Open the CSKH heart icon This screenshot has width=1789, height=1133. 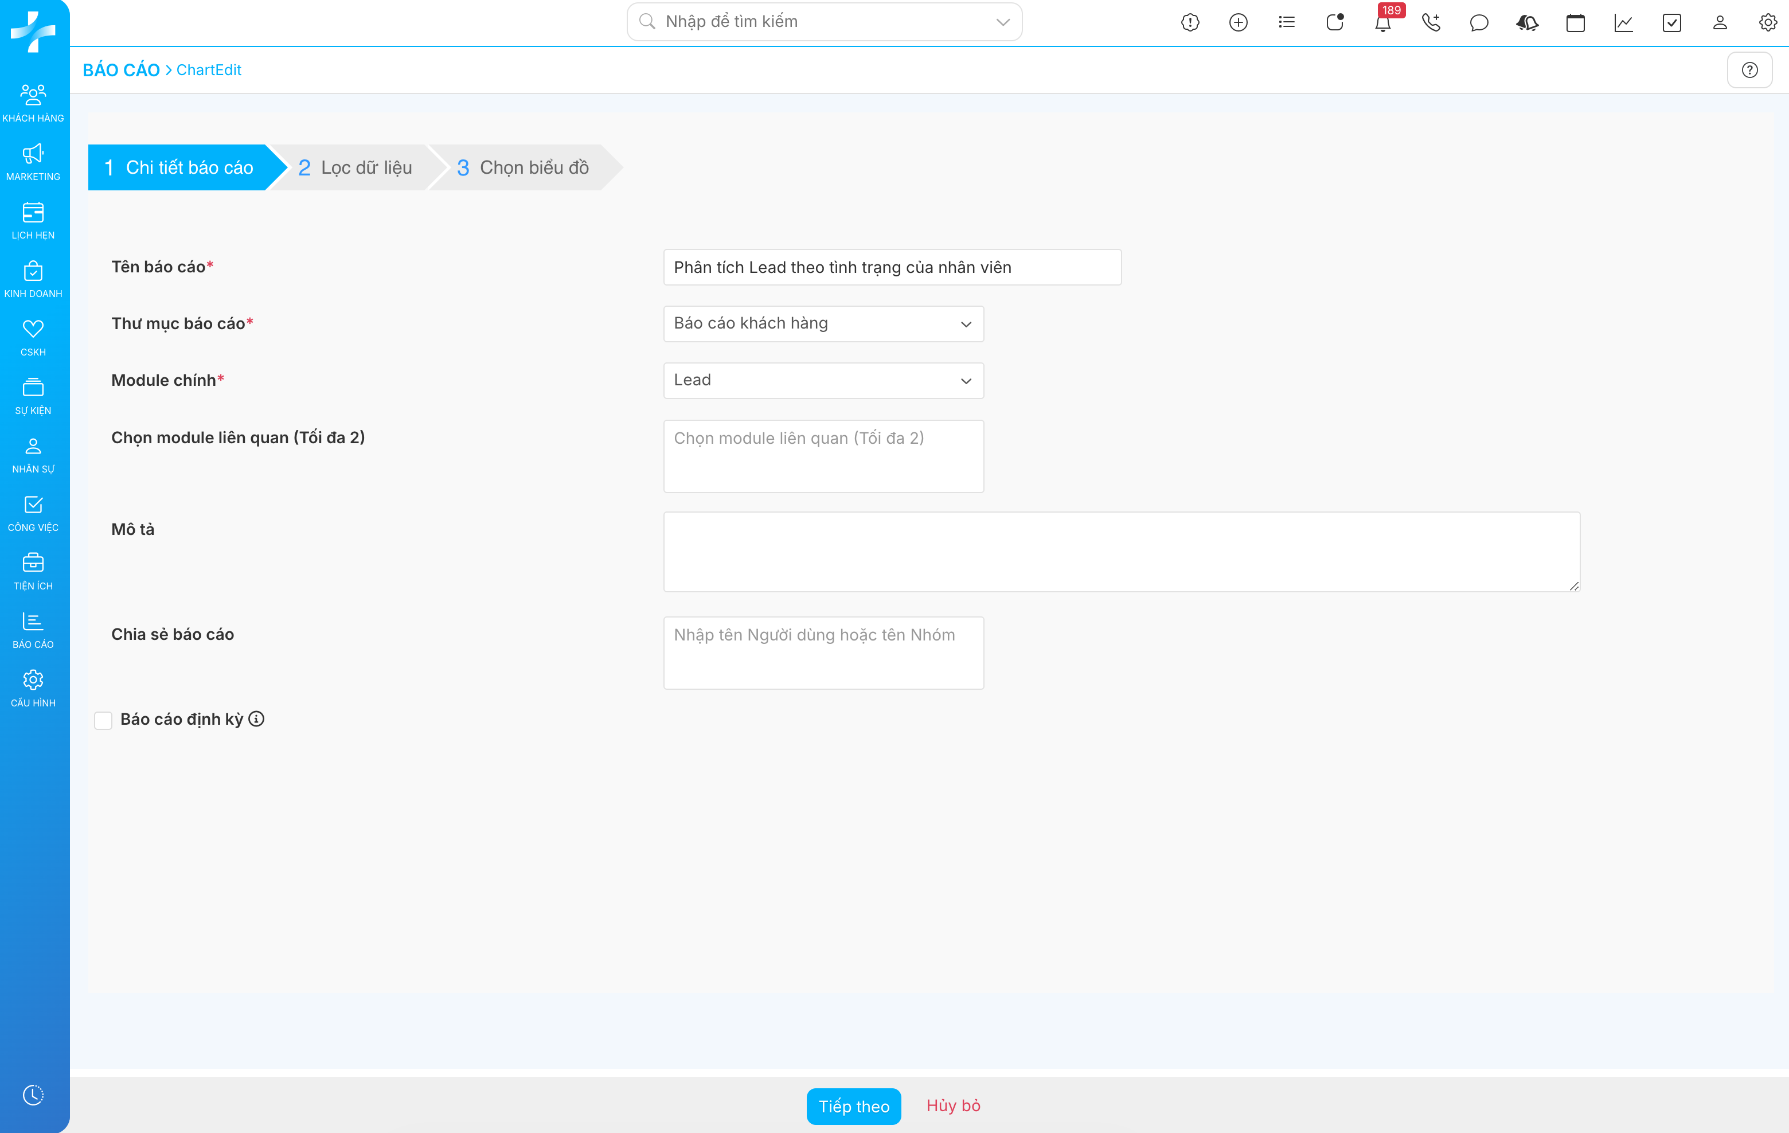tap(33, 337)
